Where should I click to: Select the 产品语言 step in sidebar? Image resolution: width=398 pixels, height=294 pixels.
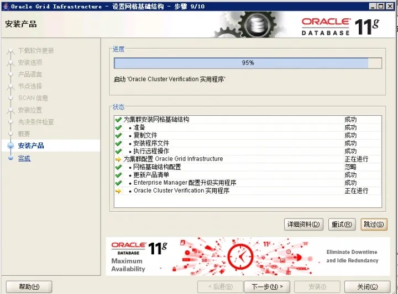coord(30,74)
